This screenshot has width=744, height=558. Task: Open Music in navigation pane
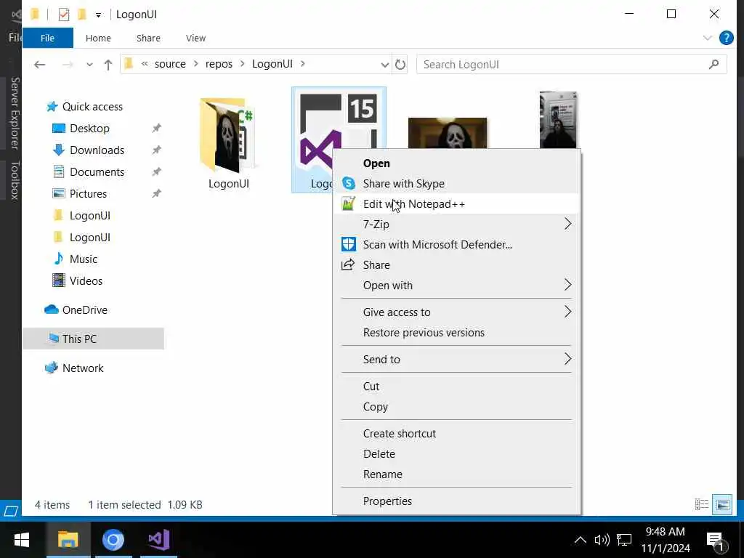pos(83,259)
